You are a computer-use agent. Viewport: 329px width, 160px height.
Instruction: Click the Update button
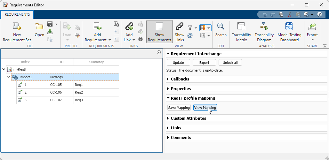click(179, 63)
